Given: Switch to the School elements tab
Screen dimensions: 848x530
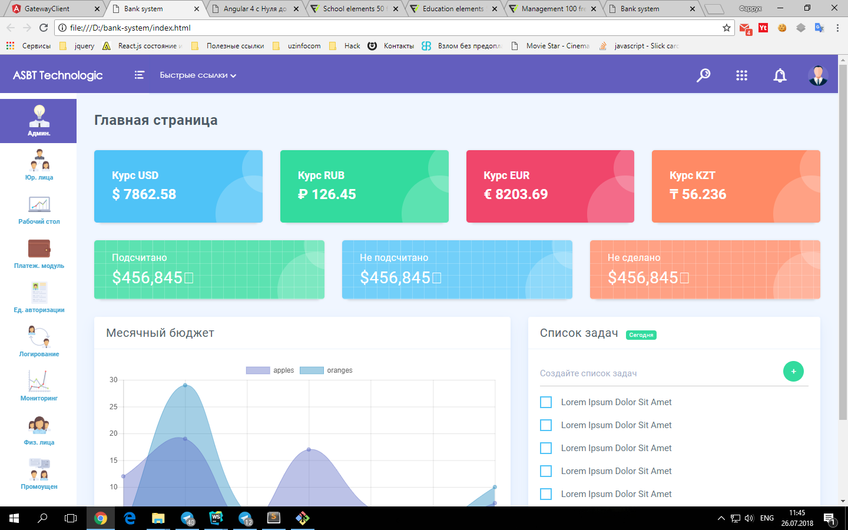Looking at the screenshot, I should [x=353, y=9].
